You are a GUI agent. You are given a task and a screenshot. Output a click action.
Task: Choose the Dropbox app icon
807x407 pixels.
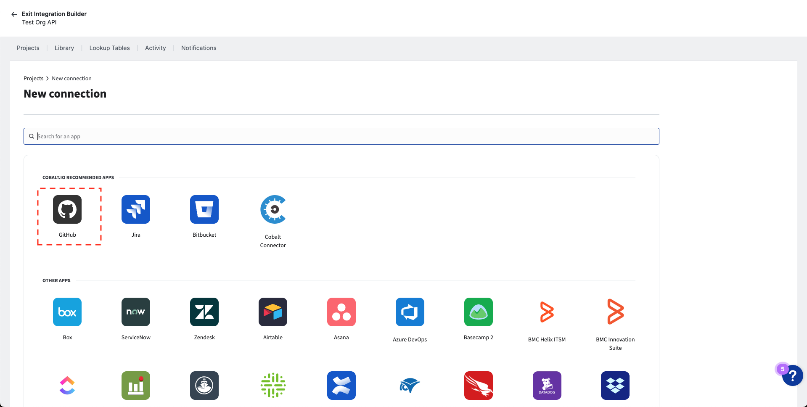tap(615, 386)
